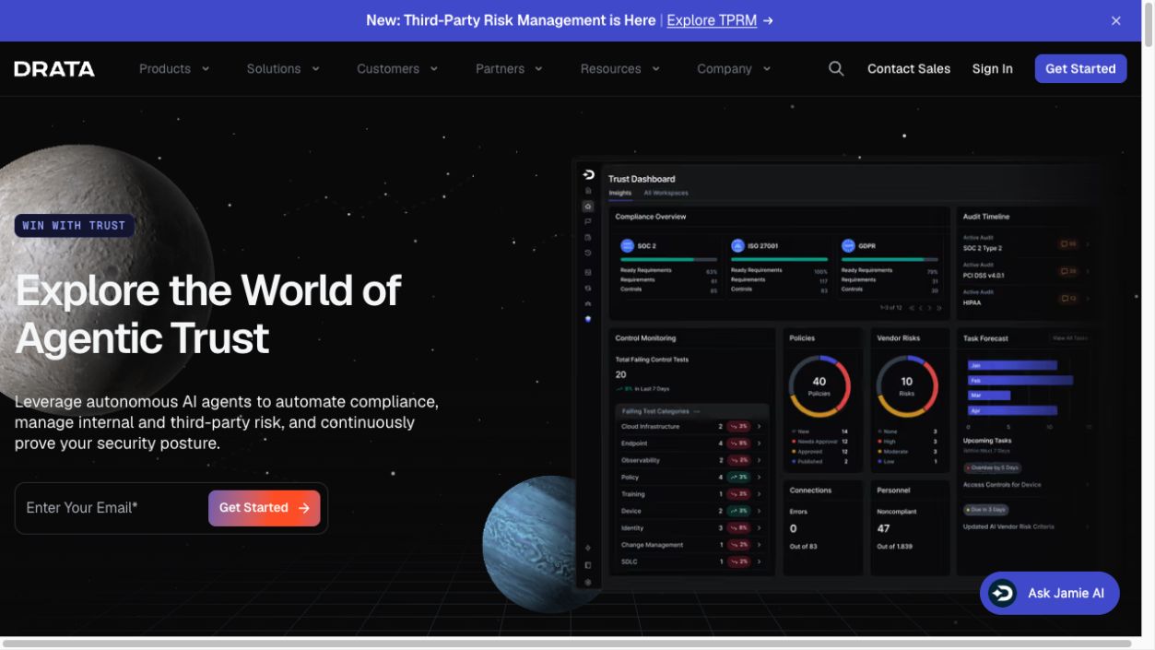Open the Customers dropdown menu
Image resolution: width=1155 pixels, height=650 pixels.
tap(397, 69)
